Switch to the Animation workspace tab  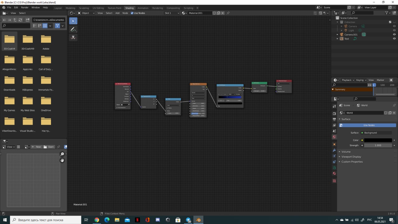pos(143,8)
